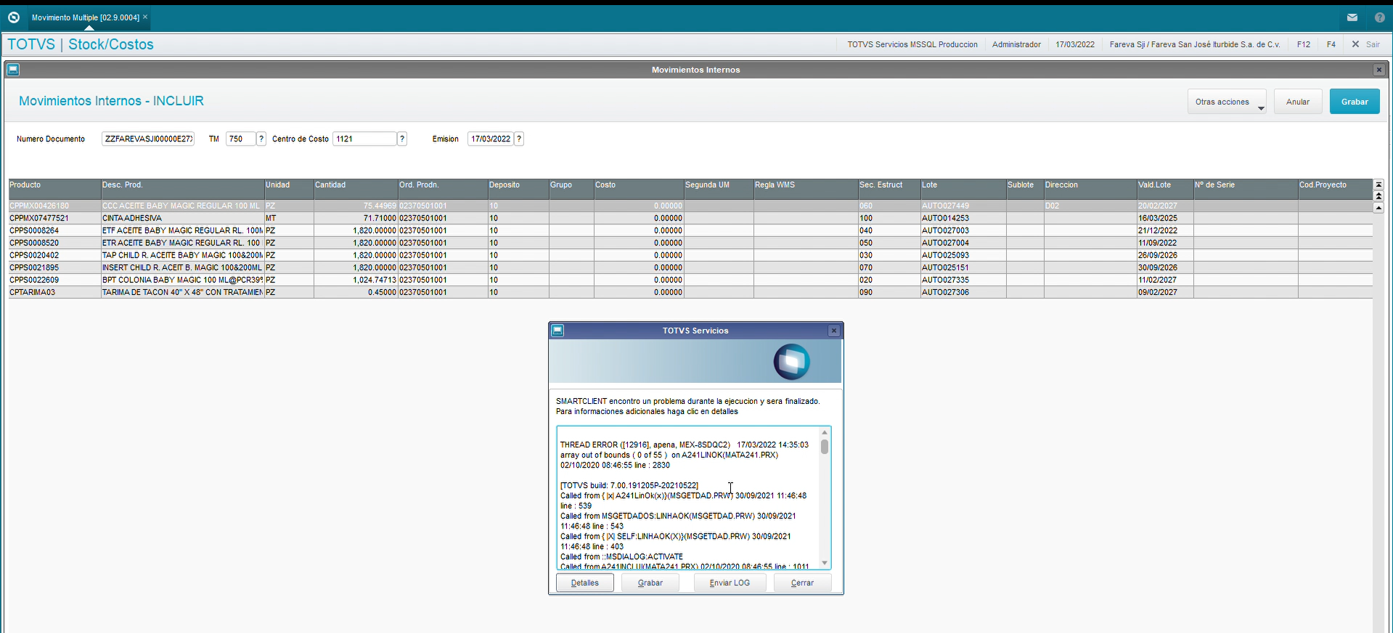This screenshot has height=633, width=1393.
Task: Click the lookup icon beside Centro de Costo
Action: [x=402, y=139]
